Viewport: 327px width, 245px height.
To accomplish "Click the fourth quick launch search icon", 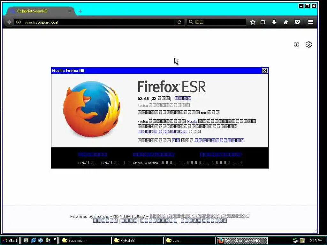I will [x=48, y=240].
